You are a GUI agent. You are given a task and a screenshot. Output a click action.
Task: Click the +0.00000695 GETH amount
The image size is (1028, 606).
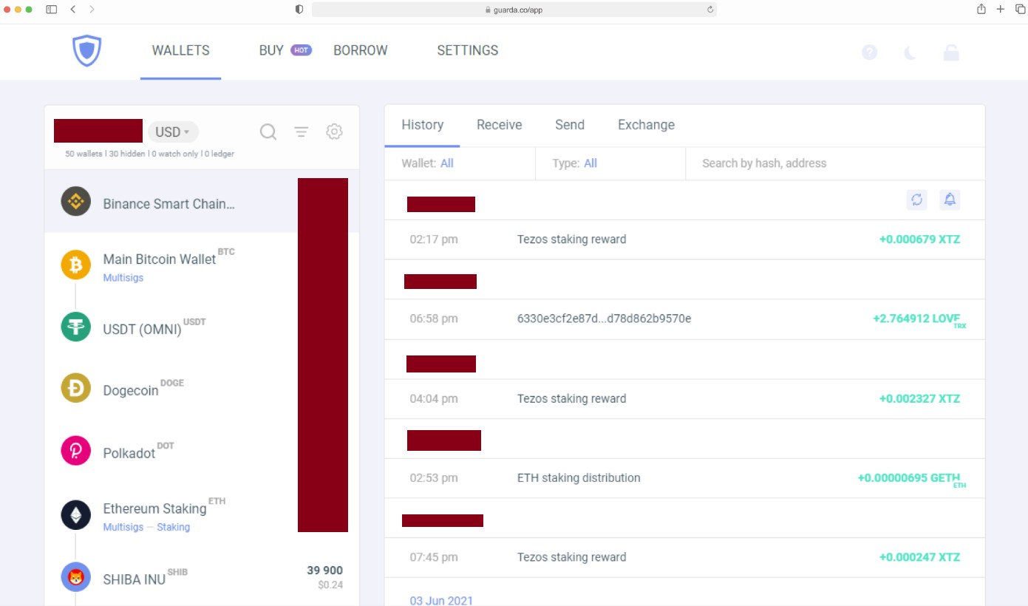click(909, 478)
